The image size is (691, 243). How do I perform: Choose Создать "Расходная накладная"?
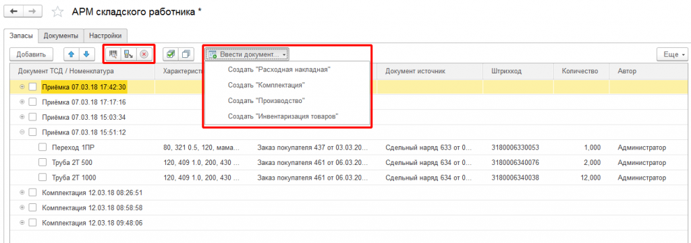(279, 69)
